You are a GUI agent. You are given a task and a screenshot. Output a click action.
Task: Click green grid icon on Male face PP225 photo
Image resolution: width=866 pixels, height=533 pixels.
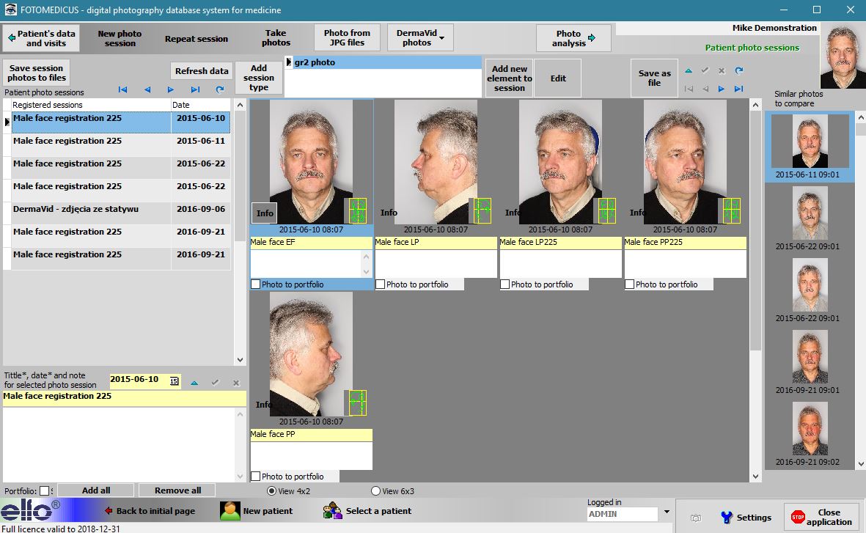pos(732,211)
